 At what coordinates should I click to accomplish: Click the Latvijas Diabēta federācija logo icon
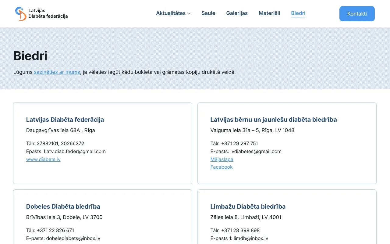pyautogui.click(x=21, y=14)
